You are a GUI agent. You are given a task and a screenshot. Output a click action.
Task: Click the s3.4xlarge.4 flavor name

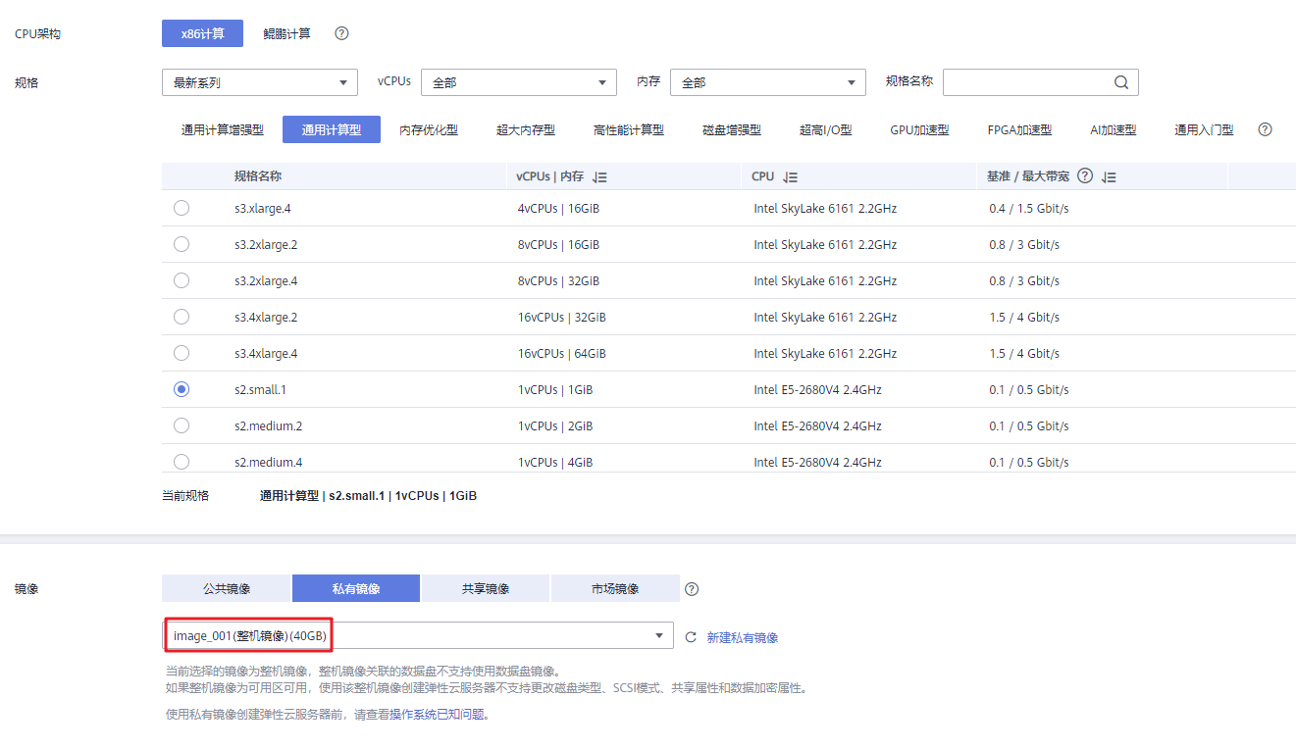click(266, 354)
